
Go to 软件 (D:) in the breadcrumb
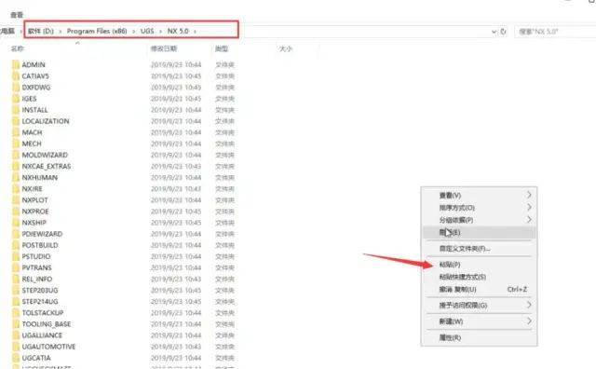[x=41, y=31]
